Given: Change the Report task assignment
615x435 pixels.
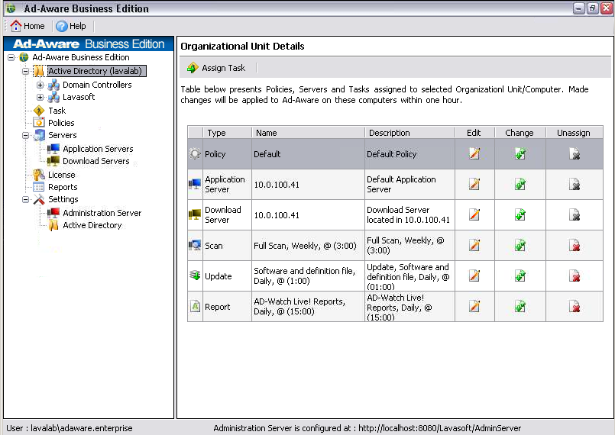Looking at the screenshot, I should tap(520, 307).
